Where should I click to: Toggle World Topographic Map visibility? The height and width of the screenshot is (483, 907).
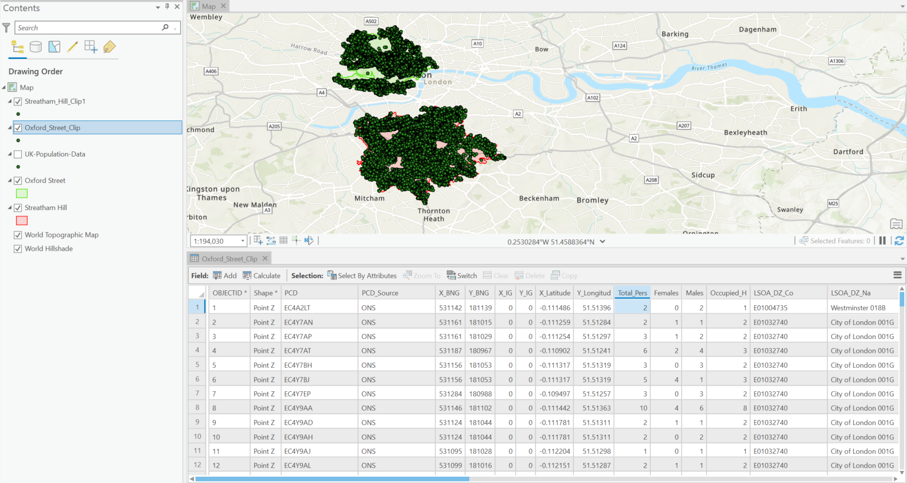[x=18, y=235]
